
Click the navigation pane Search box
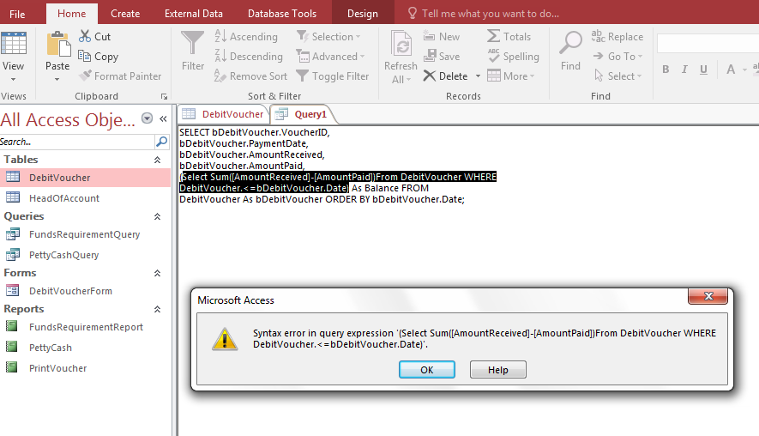point(77,142)
